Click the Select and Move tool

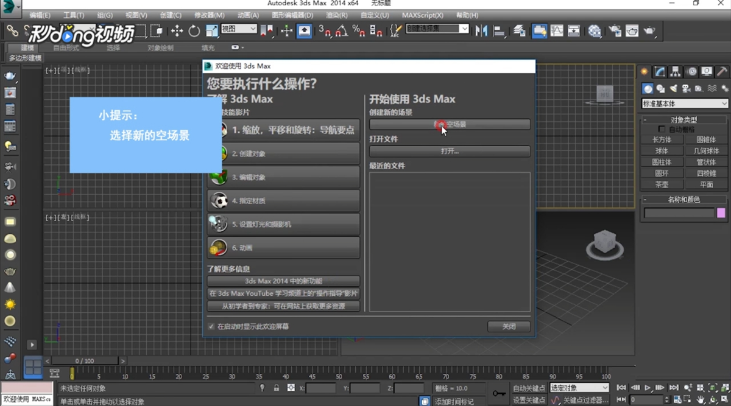(177, 30)
